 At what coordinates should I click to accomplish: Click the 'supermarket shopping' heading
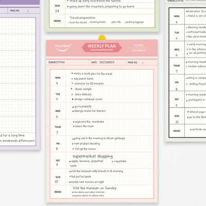93,156
